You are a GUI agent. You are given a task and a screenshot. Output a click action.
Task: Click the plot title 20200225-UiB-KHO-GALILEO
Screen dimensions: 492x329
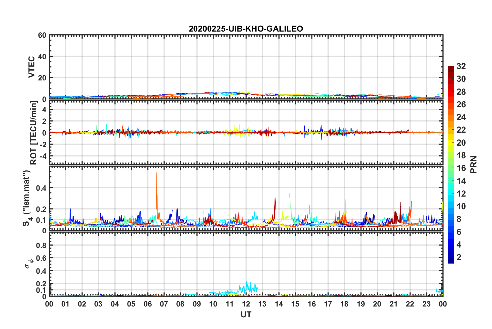coord(246,29)
